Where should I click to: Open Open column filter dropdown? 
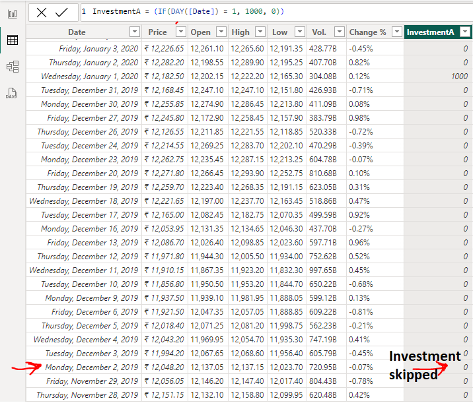click(x=221, y=31)
